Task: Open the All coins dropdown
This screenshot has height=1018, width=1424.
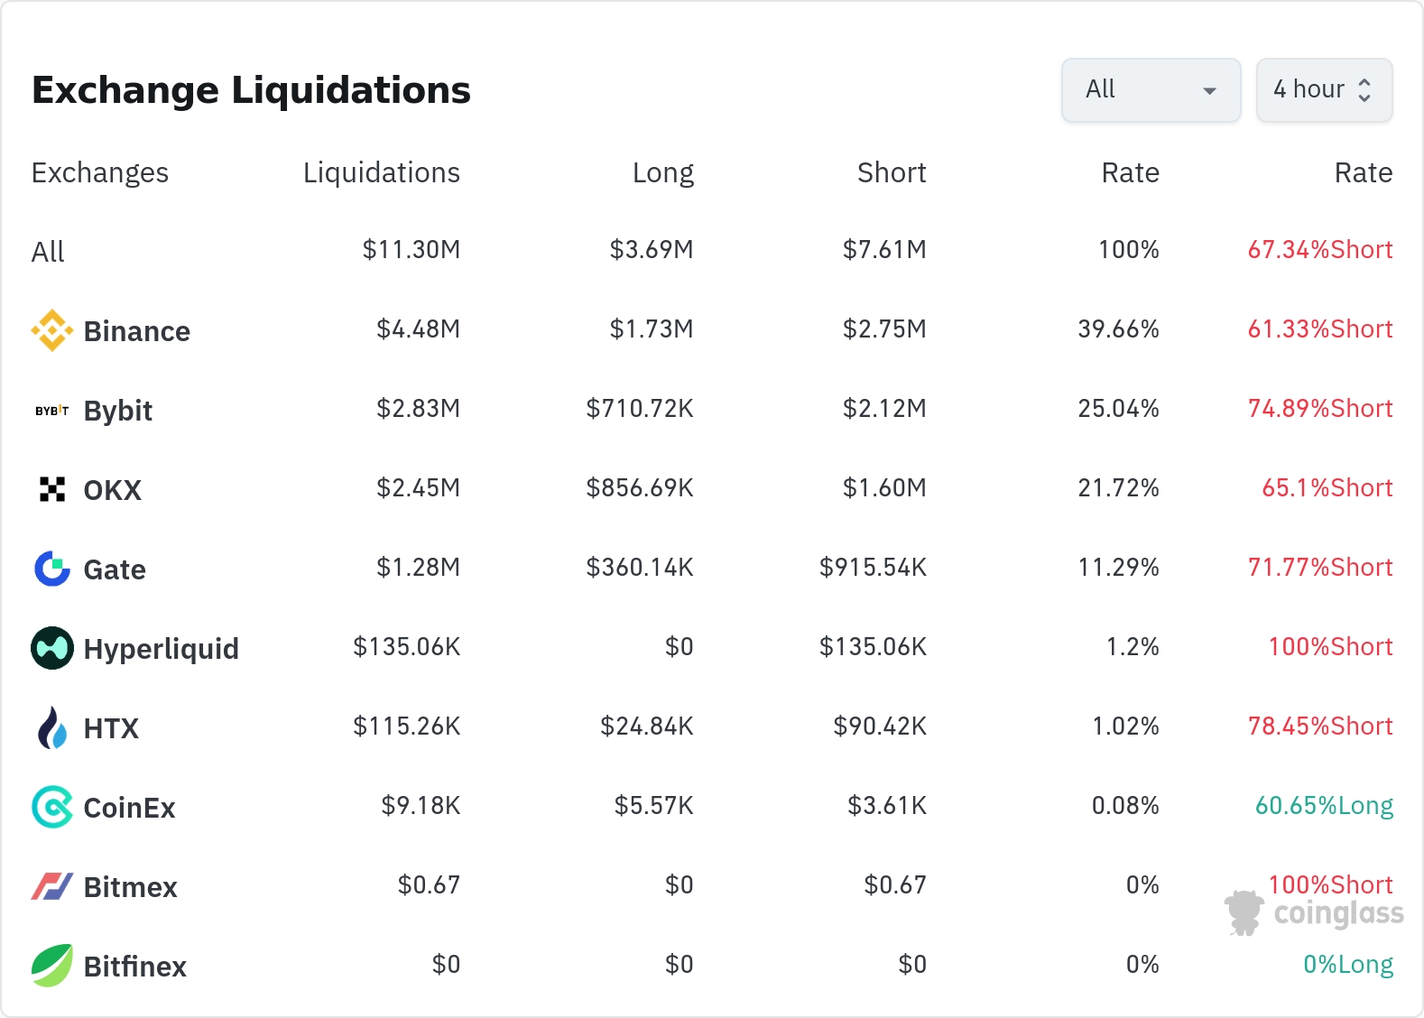Action: 1151,90
